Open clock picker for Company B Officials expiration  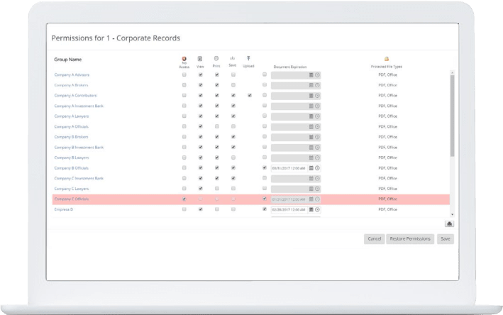click(x=317, y=168)
